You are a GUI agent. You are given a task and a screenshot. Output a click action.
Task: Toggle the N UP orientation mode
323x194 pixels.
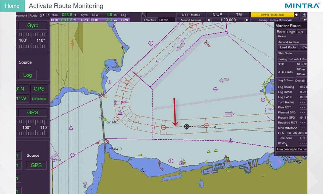pyautogui.click(x=217, y=15)
